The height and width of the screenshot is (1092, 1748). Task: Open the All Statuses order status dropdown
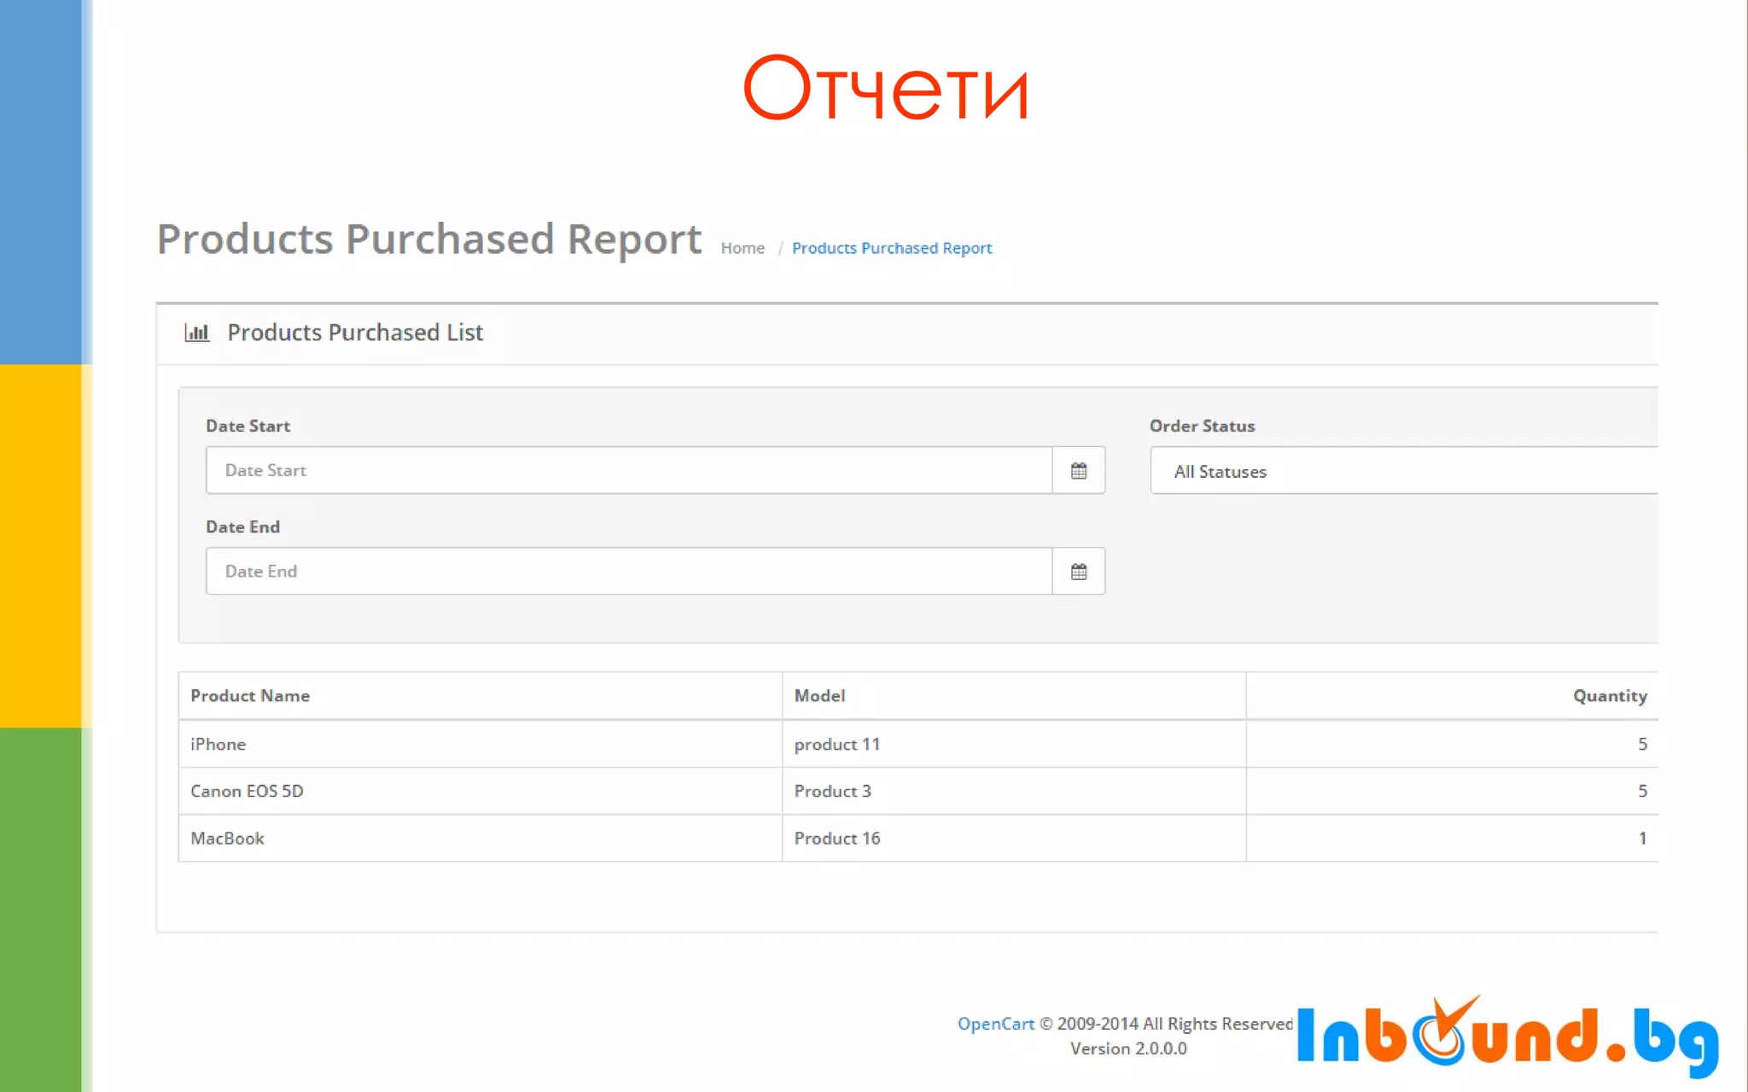click(1404, 471)
